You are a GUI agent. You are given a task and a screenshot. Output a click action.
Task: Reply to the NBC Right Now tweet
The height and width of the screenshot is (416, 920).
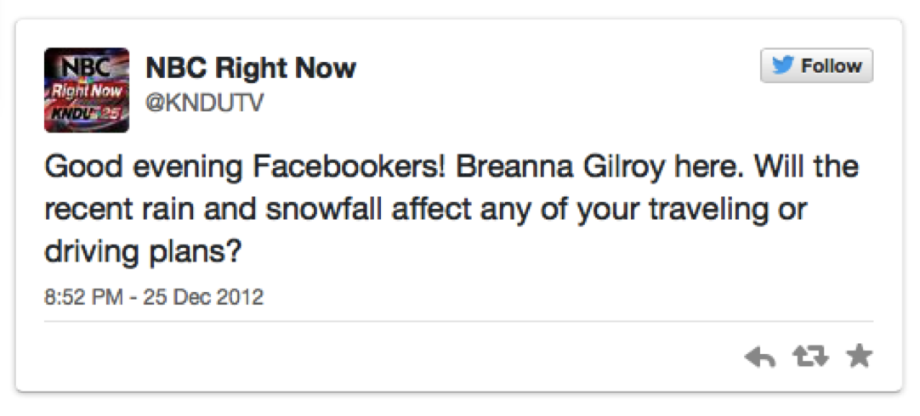[x=759, y=357]
